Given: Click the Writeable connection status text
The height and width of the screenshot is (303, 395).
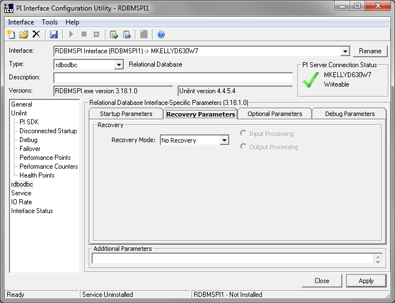Looking at the screenshot, I should [336, 84].
